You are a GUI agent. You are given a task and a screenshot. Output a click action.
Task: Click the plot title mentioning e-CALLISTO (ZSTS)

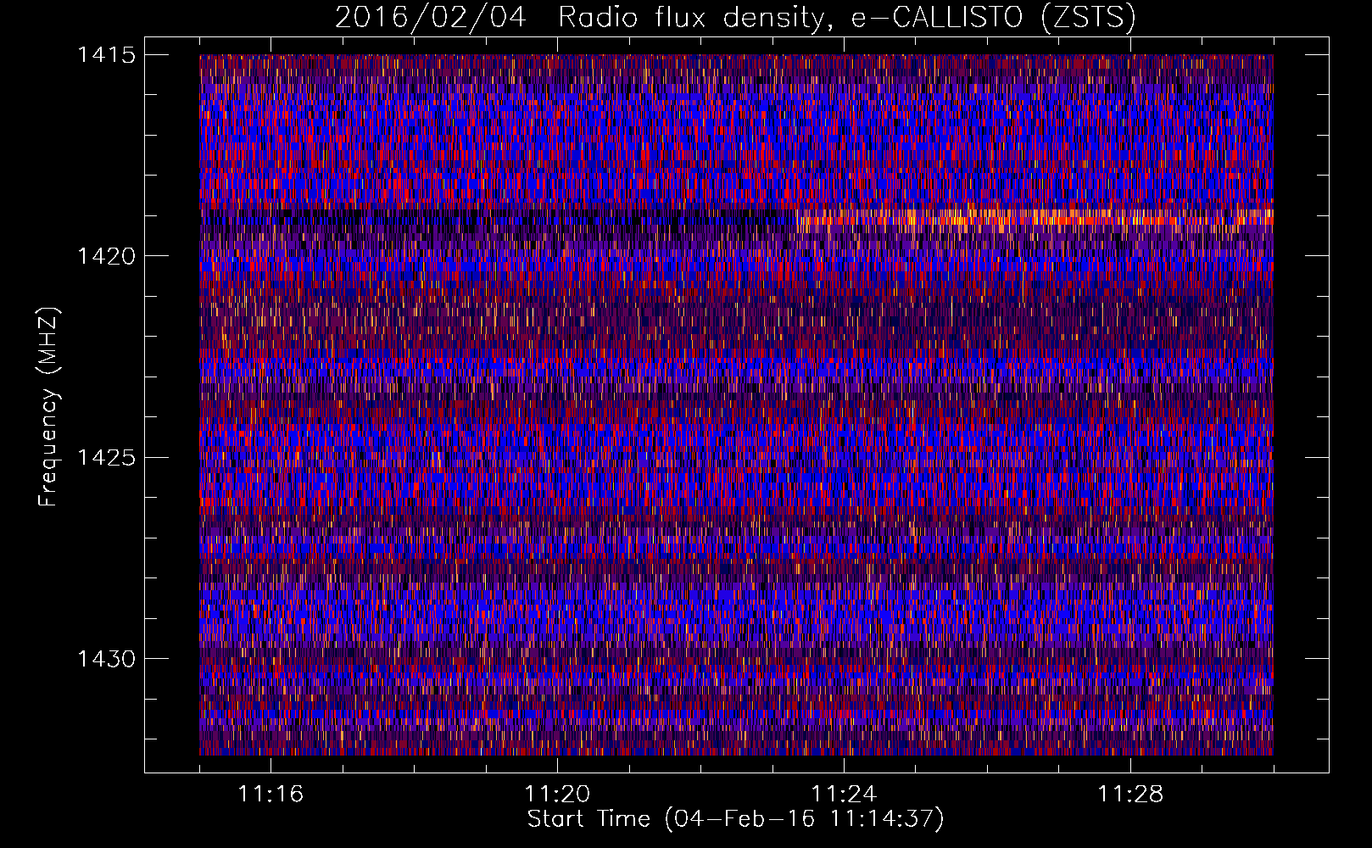pos(735,17)
